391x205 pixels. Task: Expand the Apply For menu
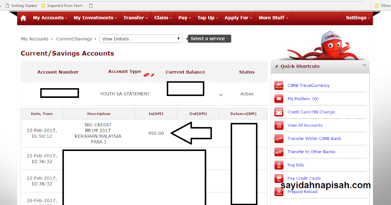[x=239, y=18]
